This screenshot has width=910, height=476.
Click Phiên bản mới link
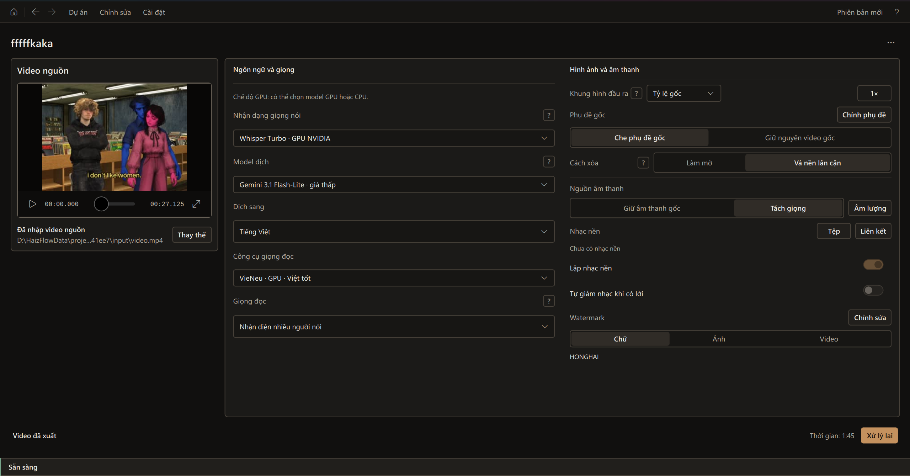coord(860,12)
